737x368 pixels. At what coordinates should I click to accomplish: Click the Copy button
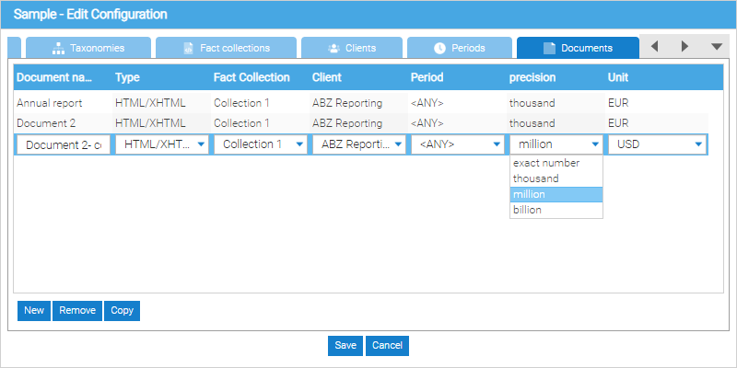pos(123,311)
